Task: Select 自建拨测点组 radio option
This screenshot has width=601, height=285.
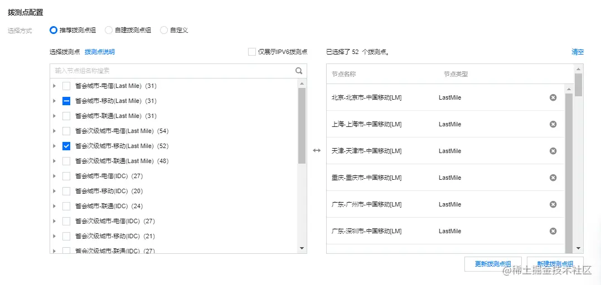Action: (x=109, y=30)
